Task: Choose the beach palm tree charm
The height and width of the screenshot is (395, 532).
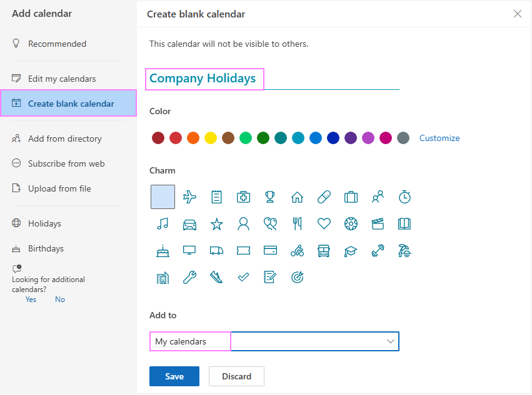Action: (x=404, y=251)
